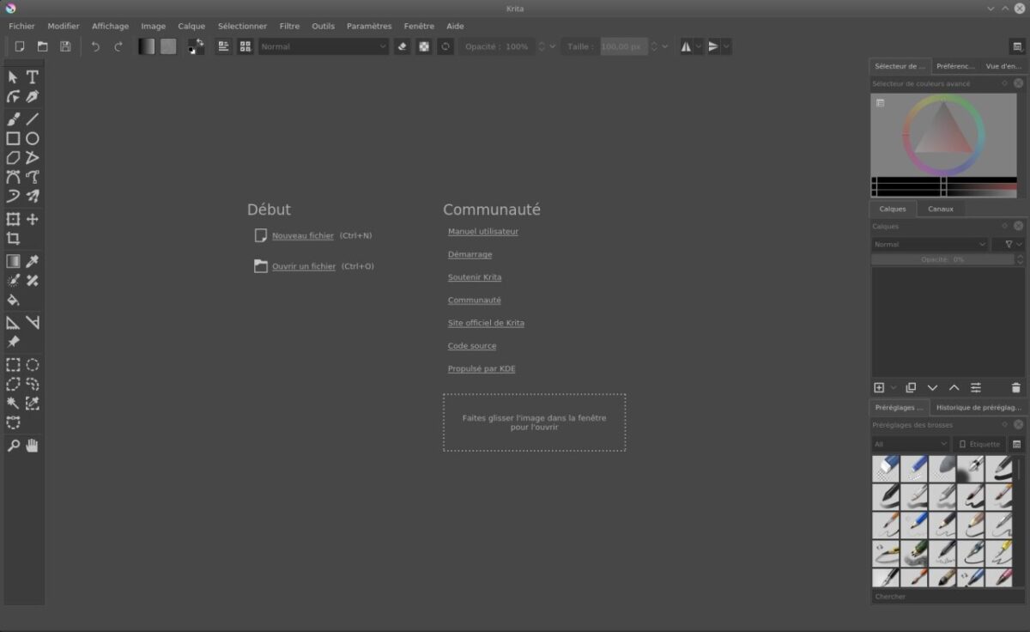Choose the magic wand contiguous selection tool
1030x632 pixels.
(13, 404)
